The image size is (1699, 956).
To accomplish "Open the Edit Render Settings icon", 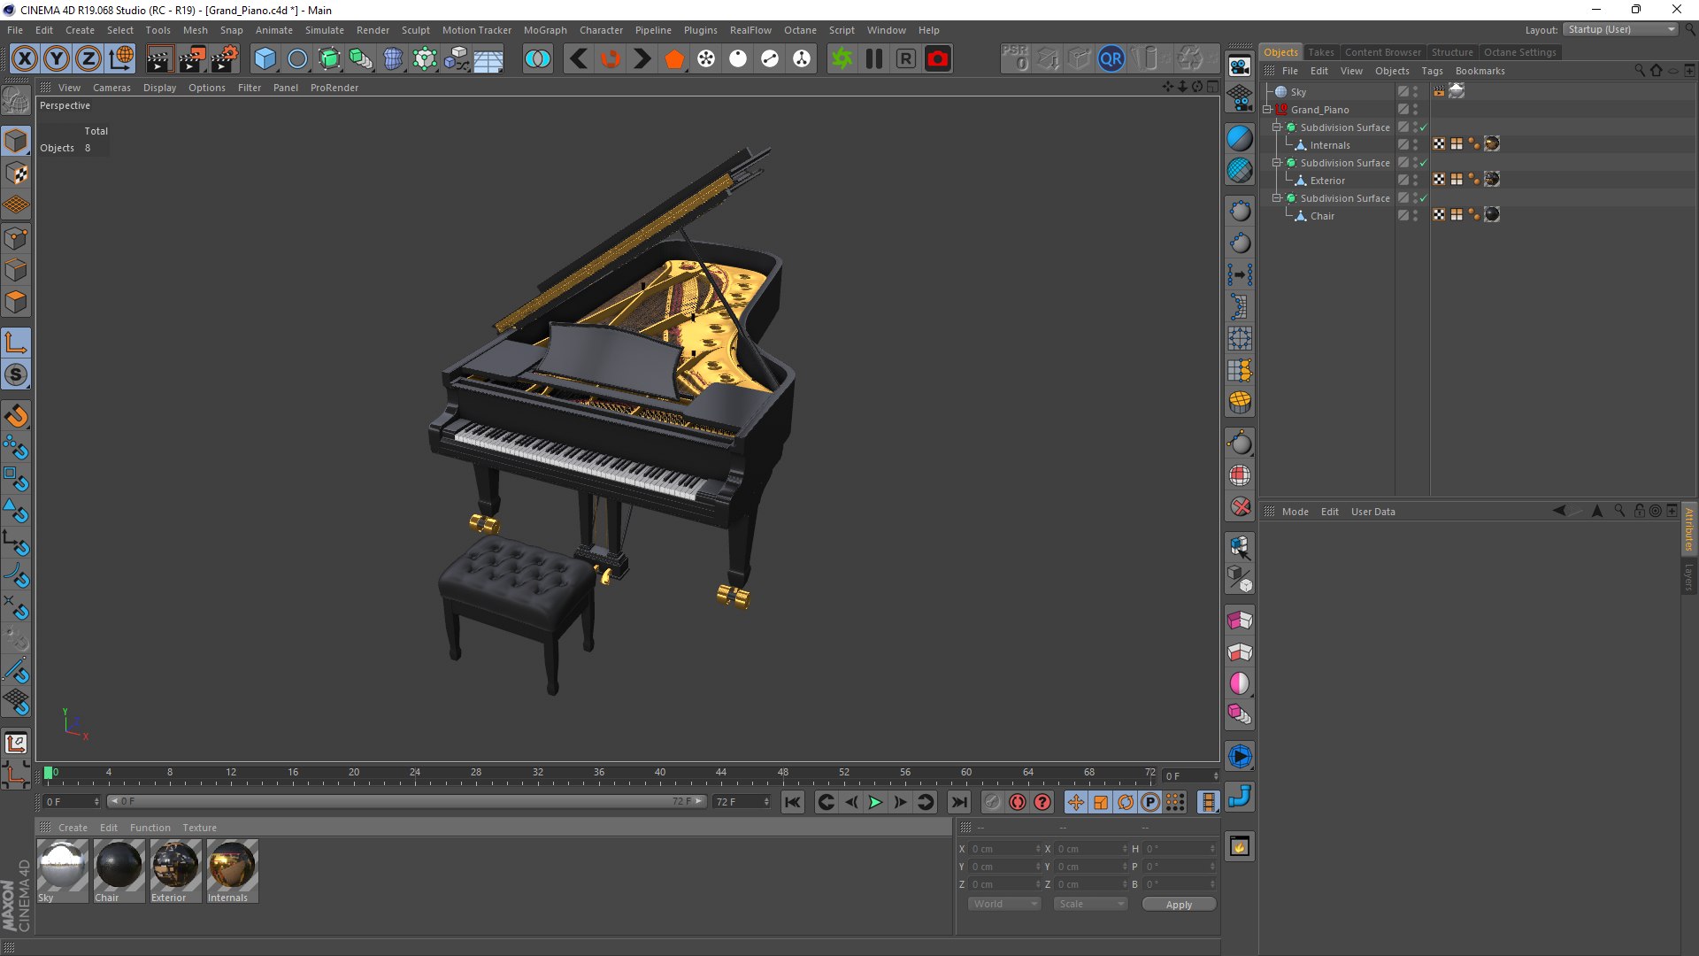I will click(223, 59).
